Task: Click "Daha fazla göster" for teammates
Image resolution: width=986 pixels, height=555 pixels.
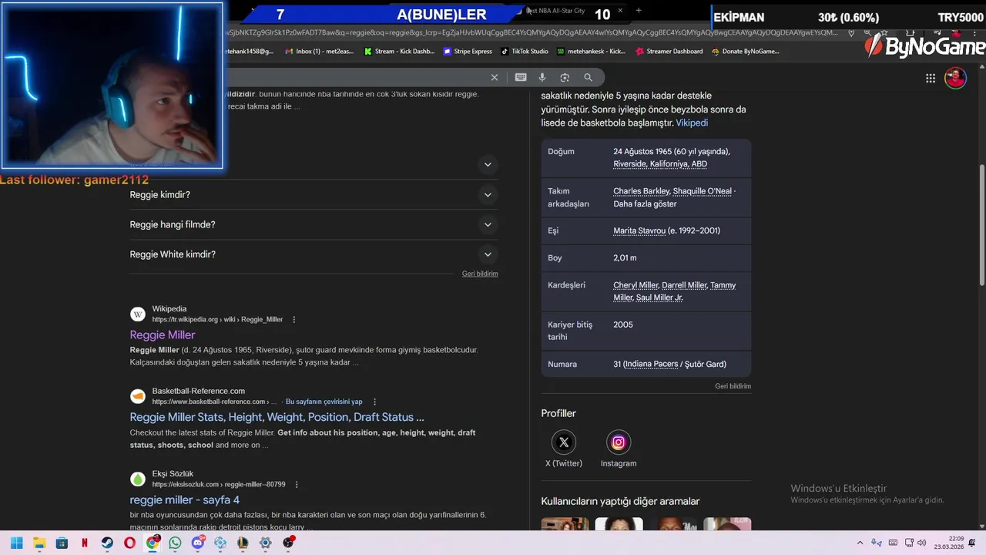Action: 645,203
